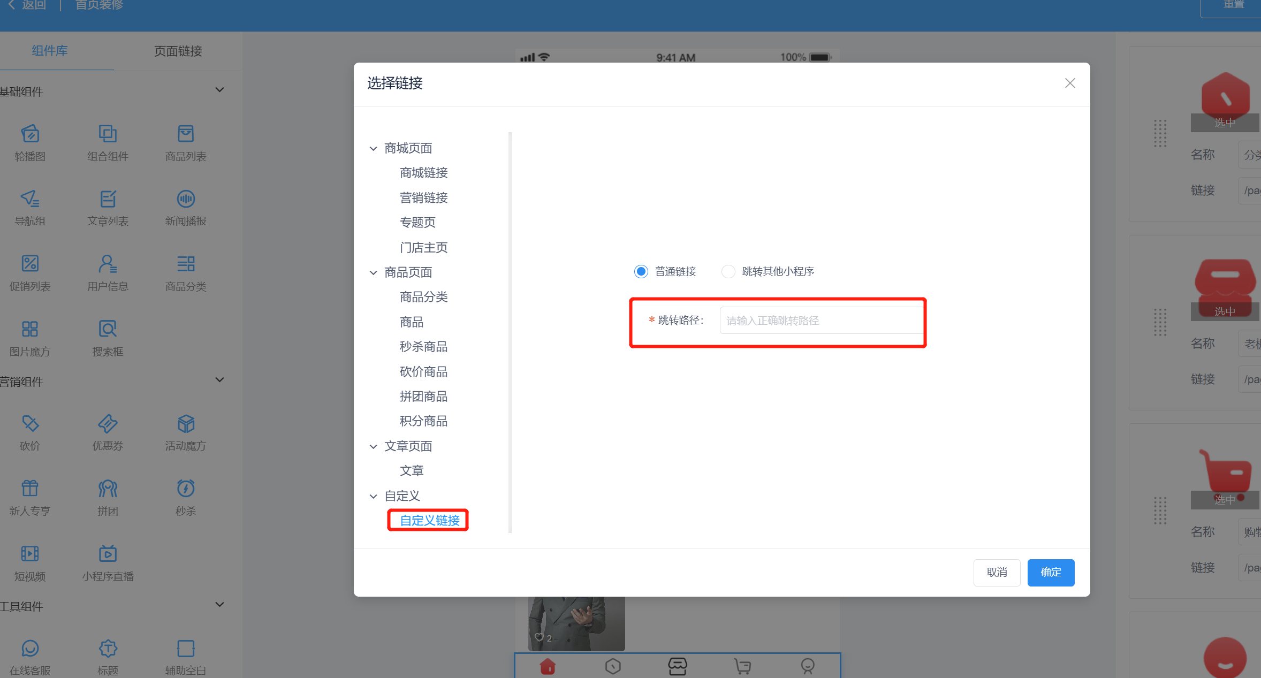Click the store icon in phone preview tab bar
The height and width of the screenshot is (678, 1261).
[x=678, y=666]
